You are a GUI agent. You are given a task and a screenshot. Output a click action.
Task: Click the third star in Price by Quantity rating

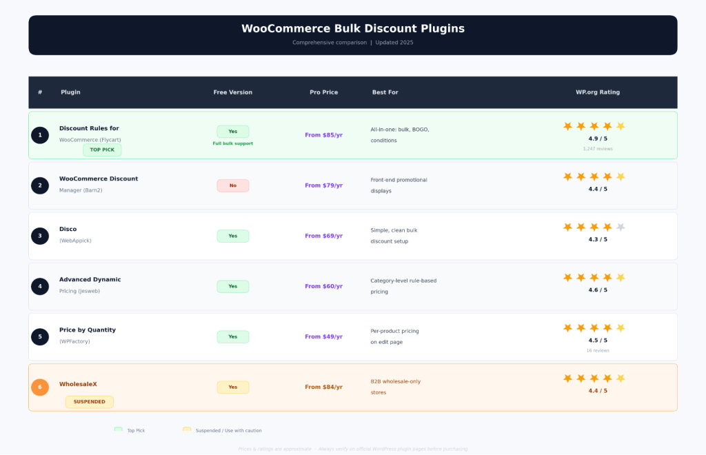(594, 327)
